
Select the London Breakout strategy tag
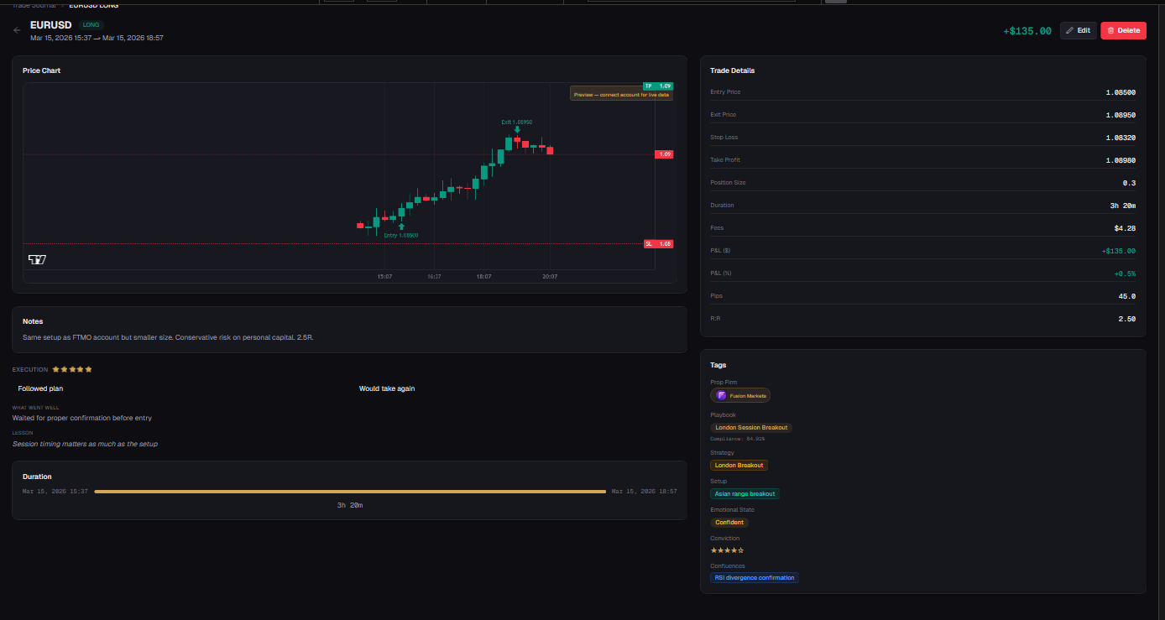coord(739,465)
